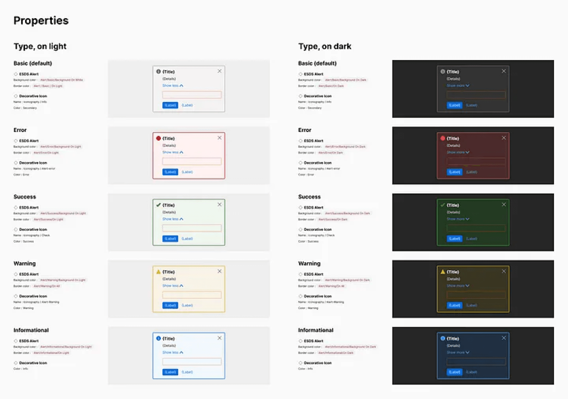568x399 pixels.
Task: Click the "Type, on dark" heading
Action: (x=325, y=46)
